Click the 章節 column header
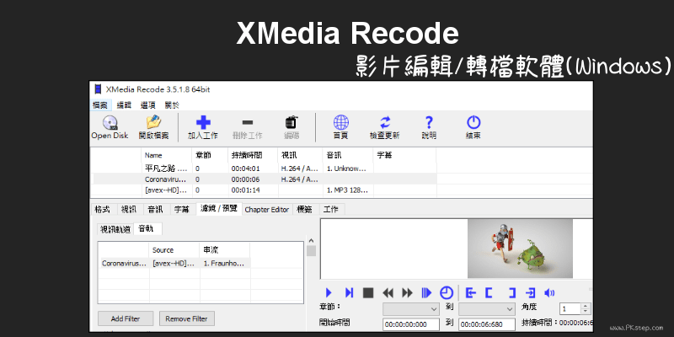The image size is (674, 337). tap(210, 155)
